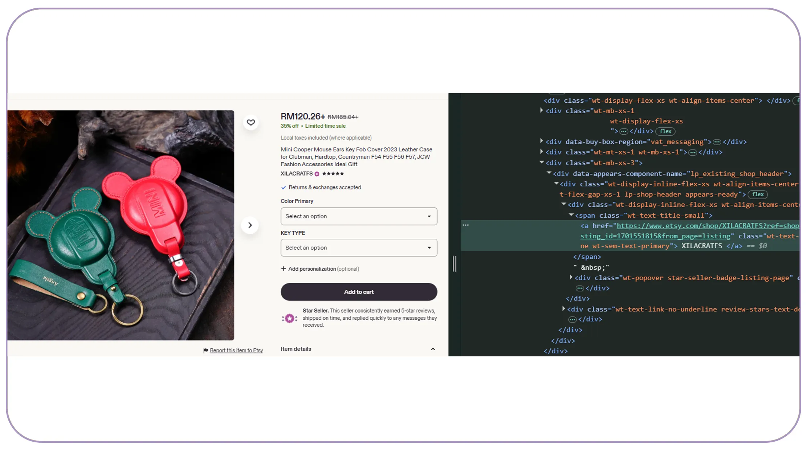The image size is (807, 450).
Task: Open the five-star rating next to shop name
Action: click(x=333, y=173)
